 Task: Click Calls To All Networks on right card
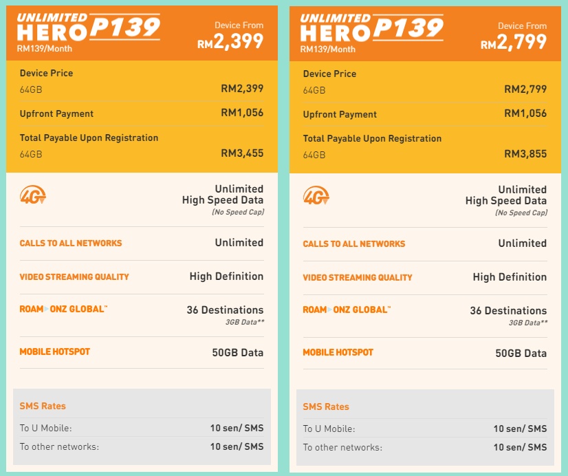(x=354, y=244)
